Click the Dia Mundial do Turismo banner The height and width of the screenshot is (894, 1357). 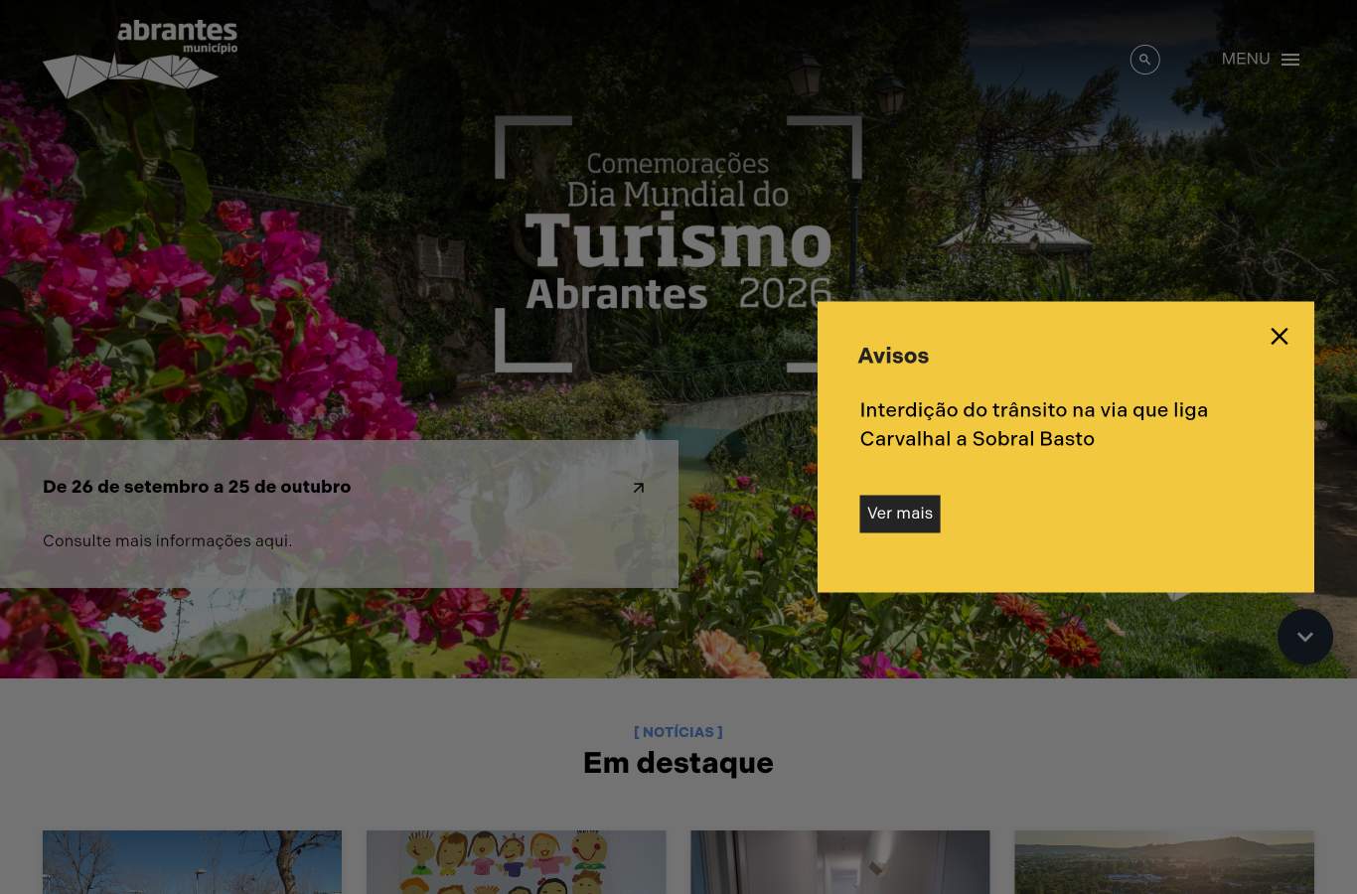click(x=678, y=244)
